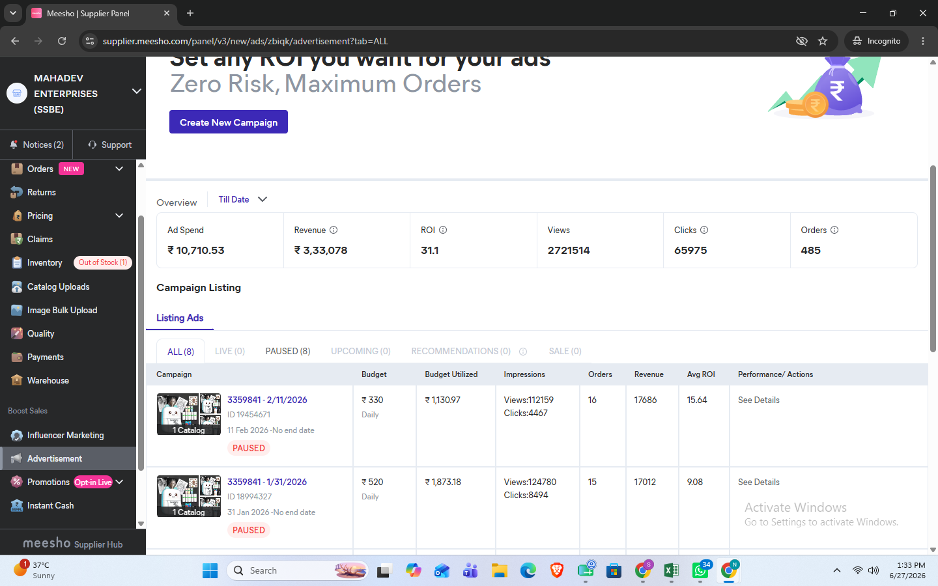Image resolution: width=938 pixels, height=586 pixels.
Task: Switch to the UPCOMING (0) tab
Action: (361, 351)
